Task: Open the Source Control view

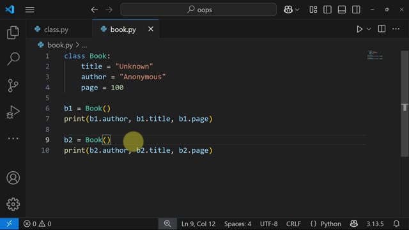Action: [x=13, y=86]
